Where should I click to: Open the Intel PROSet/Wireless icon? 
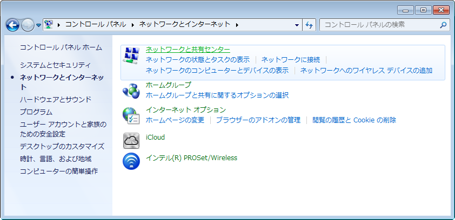(x=131, y=161)
